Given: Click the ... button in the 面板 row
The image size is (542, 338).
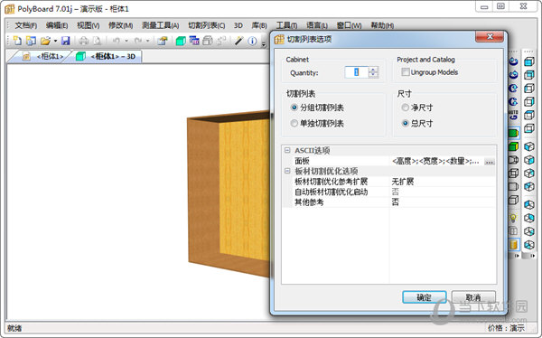Looking at the screenshot, I should pos(489,162).
